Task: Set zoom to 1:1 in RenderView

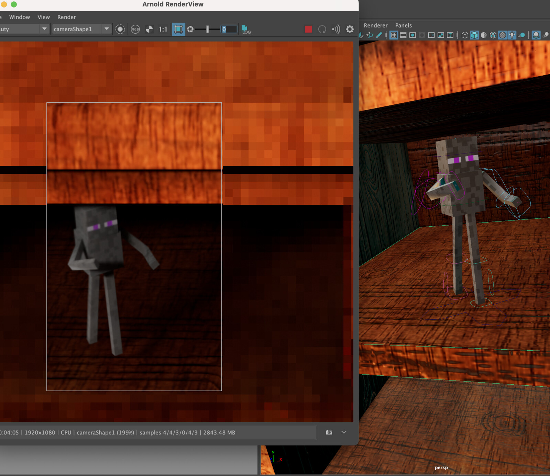Action: pos(163,29)
